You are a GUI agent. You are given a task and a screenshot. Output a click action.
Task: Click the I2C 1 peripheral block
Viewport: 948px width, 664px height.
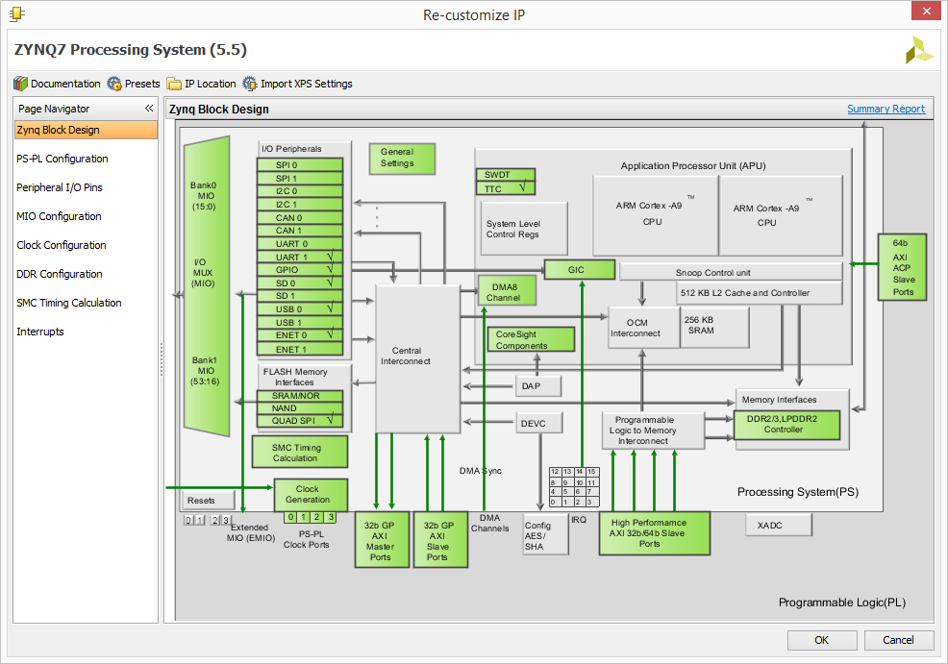pos(300,205)
